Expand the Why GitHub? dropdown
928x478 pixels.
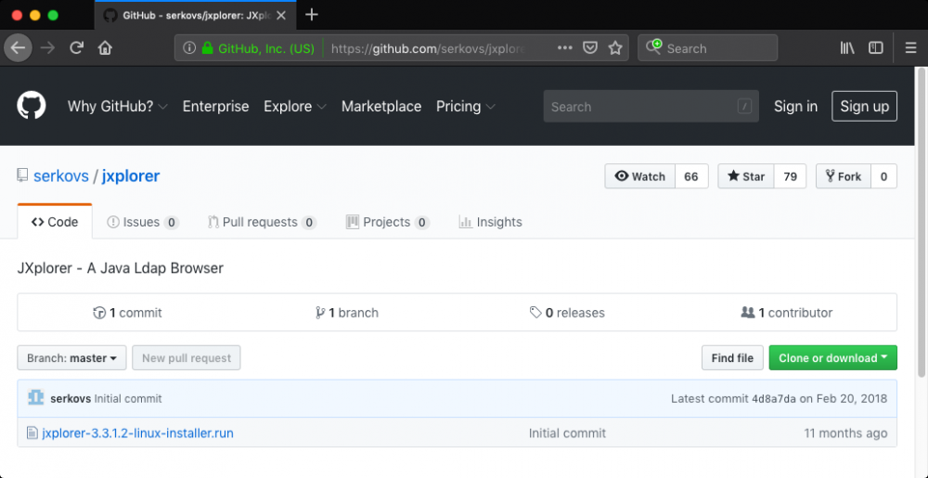click(x=117, y=107)
